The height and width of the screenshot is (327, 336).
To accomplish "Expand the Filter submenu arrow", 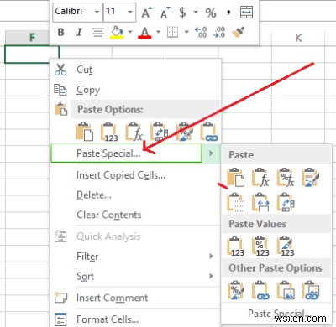I will pyautogui.click(x=211, y=257).
